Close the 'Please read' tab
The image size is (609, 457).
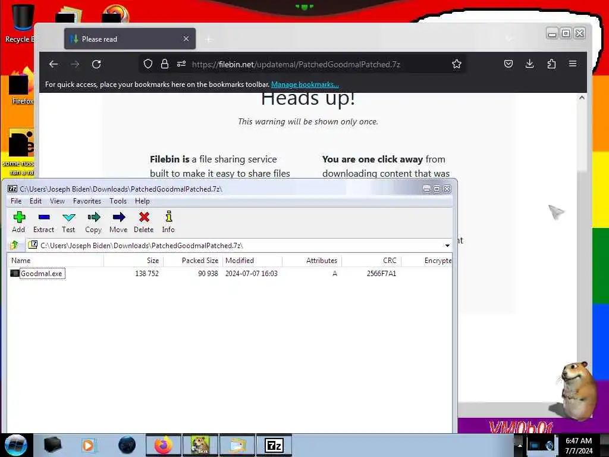click(x=186, y=39)
